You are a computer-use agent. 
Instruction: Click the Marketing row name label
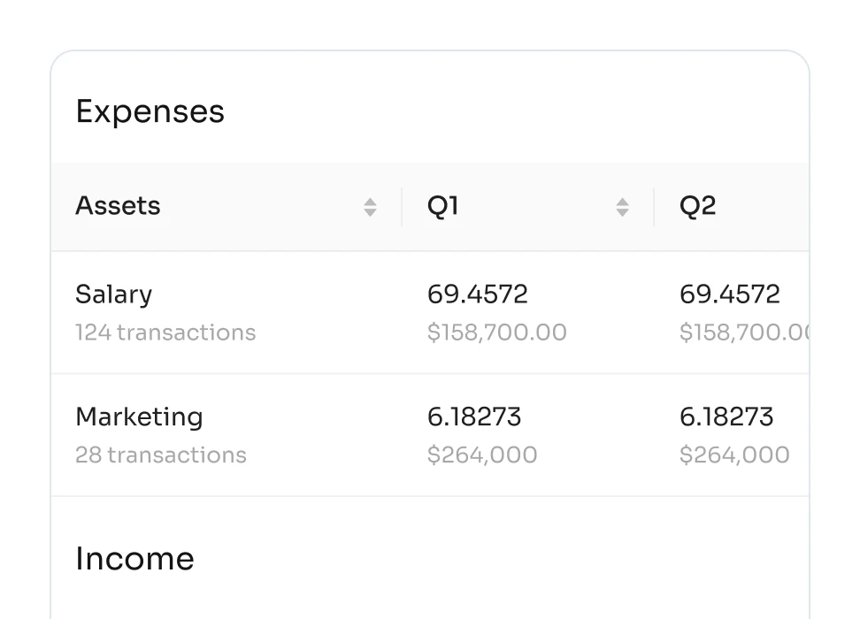click(139, 416)
